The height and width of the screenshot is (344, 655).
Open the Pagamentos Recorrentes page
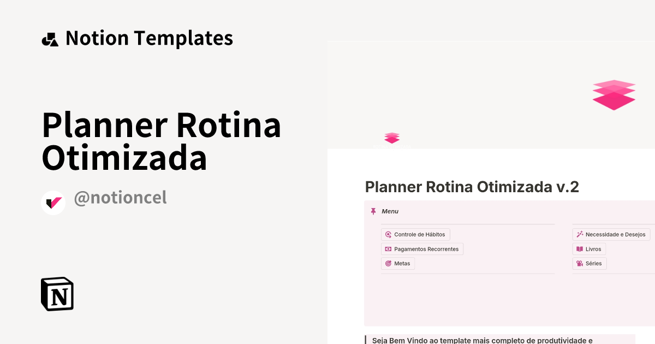pyautogui.click(x=422, y=249)
